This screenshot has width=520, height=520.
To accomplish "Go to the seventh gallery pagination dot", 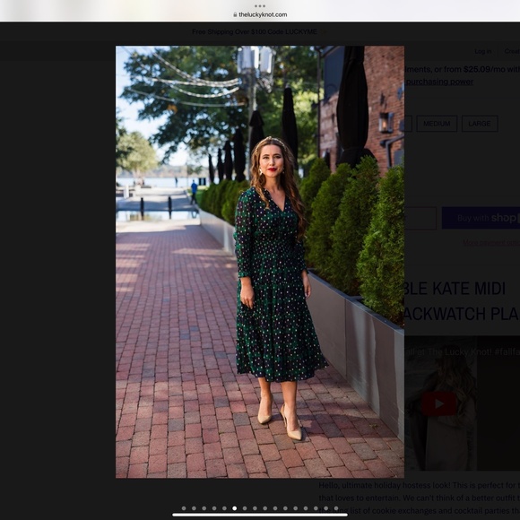I will tap(245, 508).
